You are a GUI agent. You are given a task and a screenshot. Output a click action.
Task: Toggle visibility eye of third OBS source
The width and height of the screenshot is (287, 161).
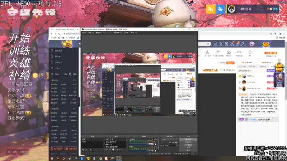tap(107, 145)
